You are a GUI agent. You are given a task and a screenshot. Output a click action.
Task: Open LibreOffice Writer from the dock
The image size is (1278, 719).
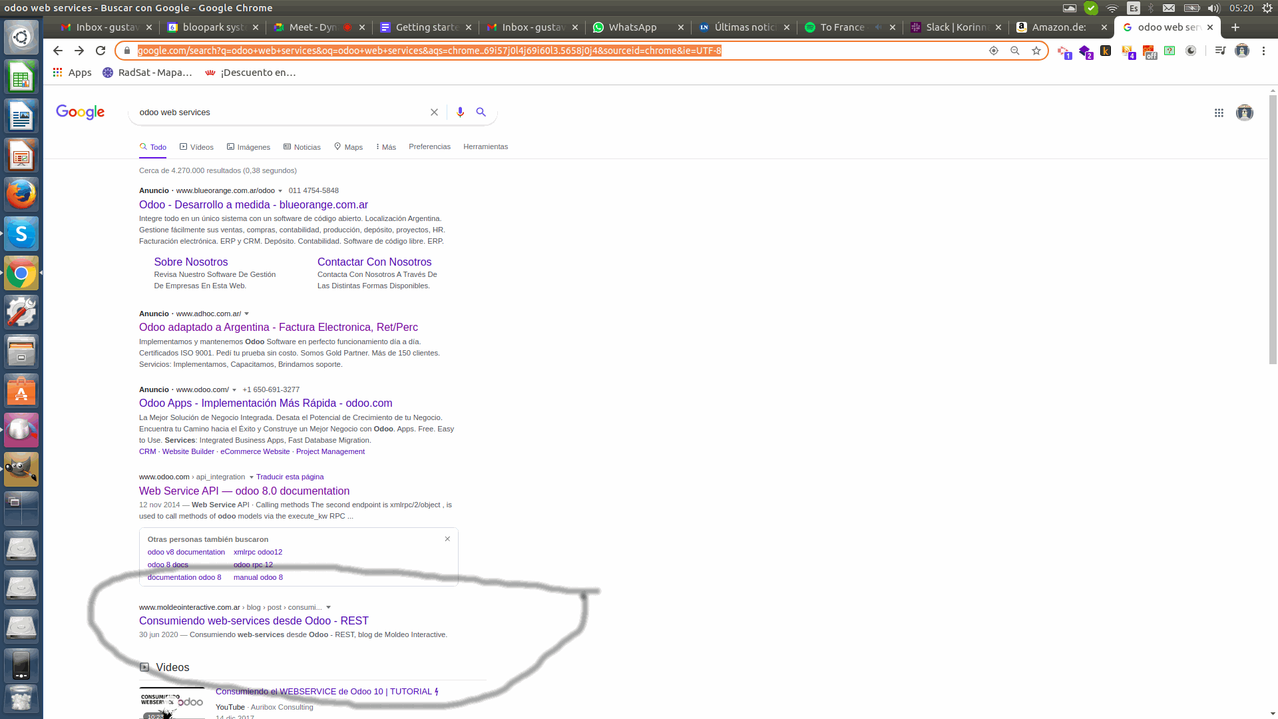tap(21, 116)
